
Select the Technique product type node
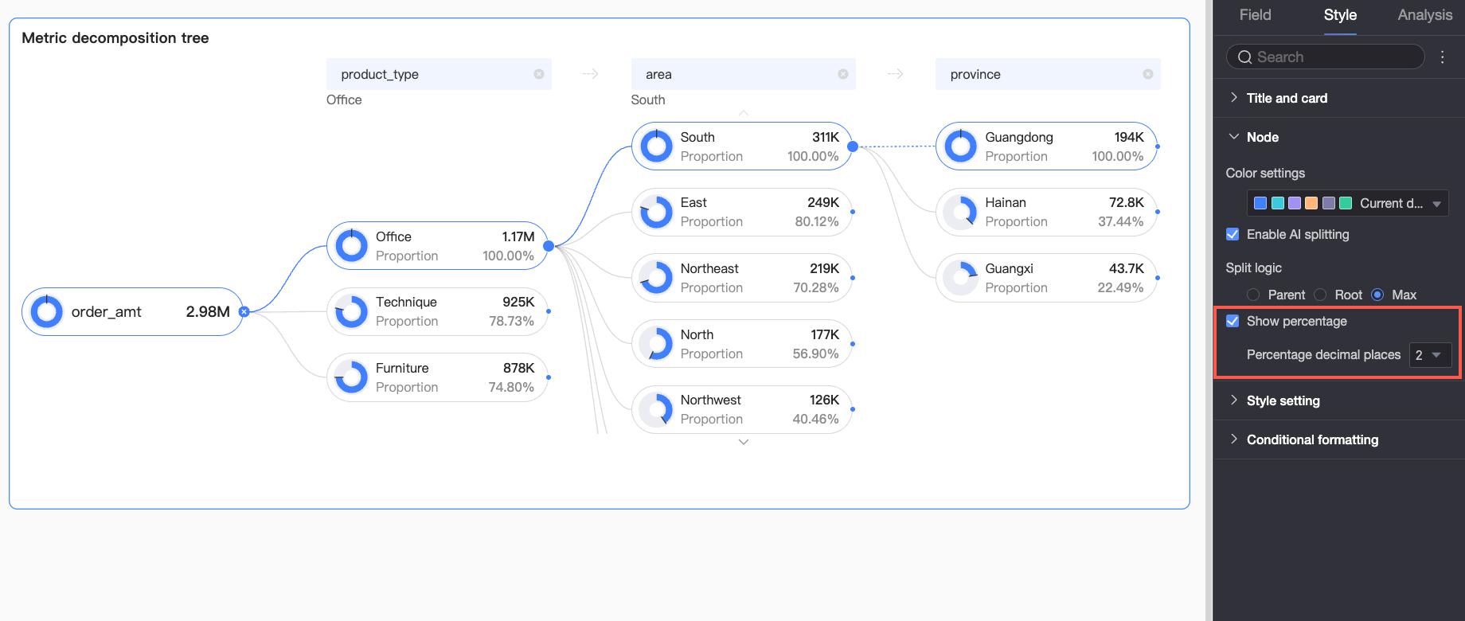[x=437, y=311]
